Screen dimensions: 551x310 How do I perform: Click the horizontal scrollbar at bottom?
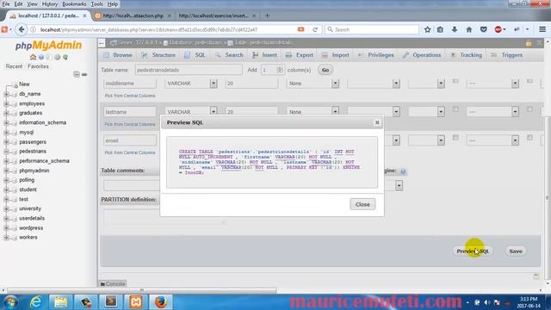142,290
